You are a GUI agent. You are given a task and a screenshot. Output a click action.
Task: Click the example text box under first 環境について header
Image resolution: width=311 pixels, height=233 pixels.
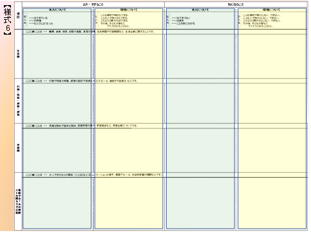pyautogui.click(x=129, y=21)
